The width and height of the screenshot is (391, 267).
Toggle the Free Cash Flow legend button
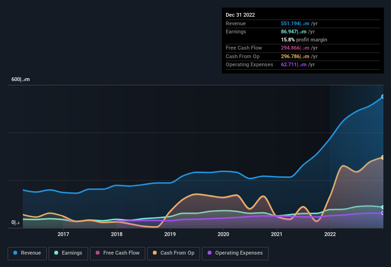[118, 253]
